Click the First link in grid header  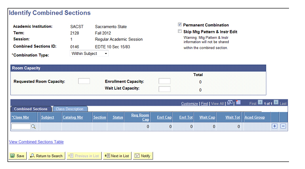[x=253, y=104]
